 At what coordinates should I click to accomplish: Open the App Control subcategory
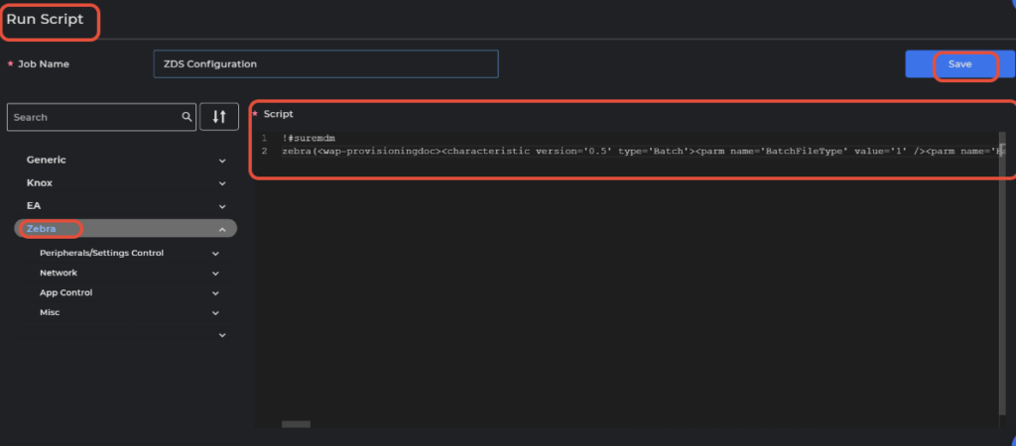[65, 293]
